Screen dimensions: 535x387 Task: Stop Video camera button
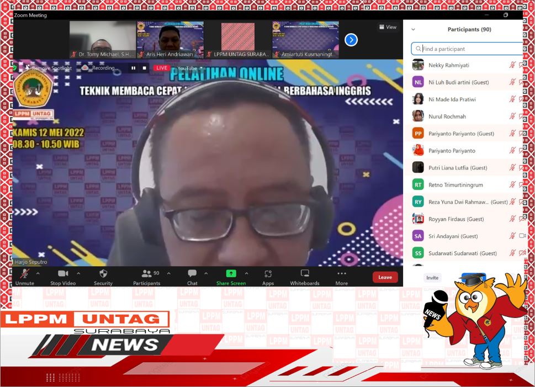63,277
